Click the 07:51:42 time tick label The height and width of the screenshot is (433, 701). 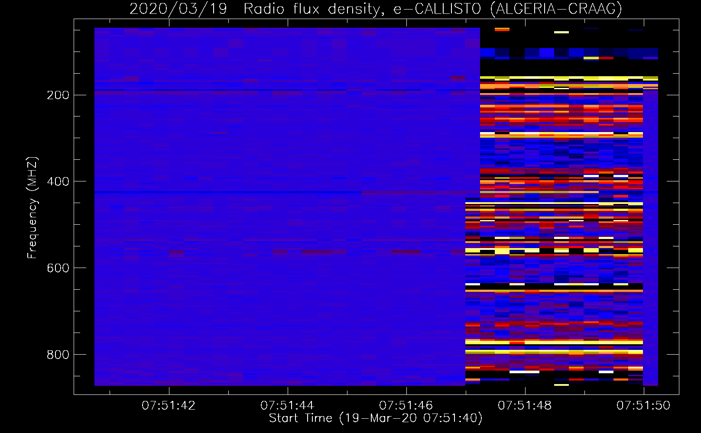point(169,406)
